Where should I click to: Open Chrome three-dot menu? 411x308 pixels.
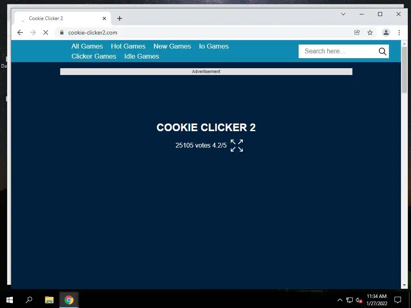click(399, 32)
